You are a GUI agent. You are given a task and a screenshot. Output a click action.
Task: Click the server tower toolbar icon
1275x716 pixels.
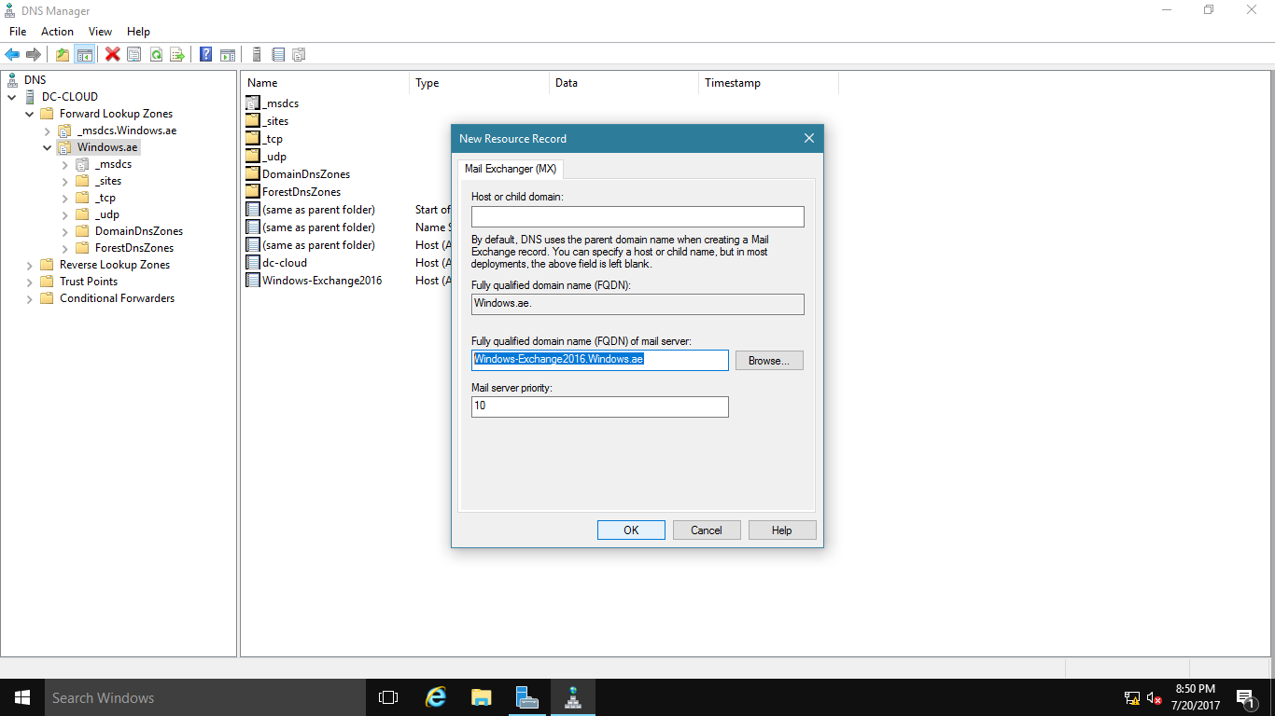[x=257, y=55]
